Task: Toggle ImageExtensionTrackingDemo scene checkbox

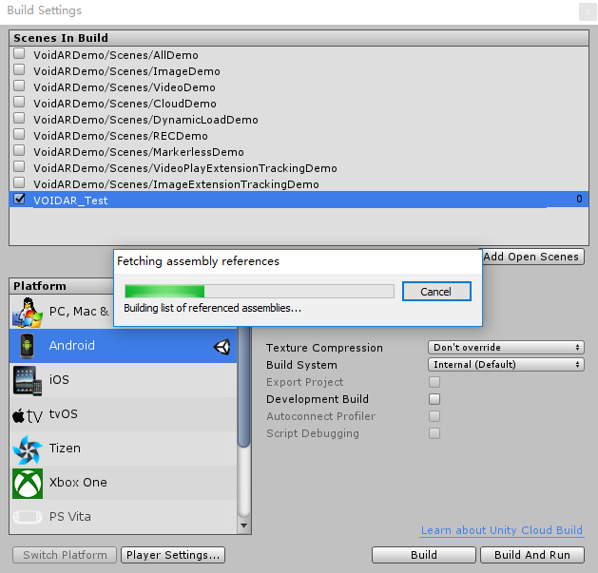Action: (x=19, y=182)
